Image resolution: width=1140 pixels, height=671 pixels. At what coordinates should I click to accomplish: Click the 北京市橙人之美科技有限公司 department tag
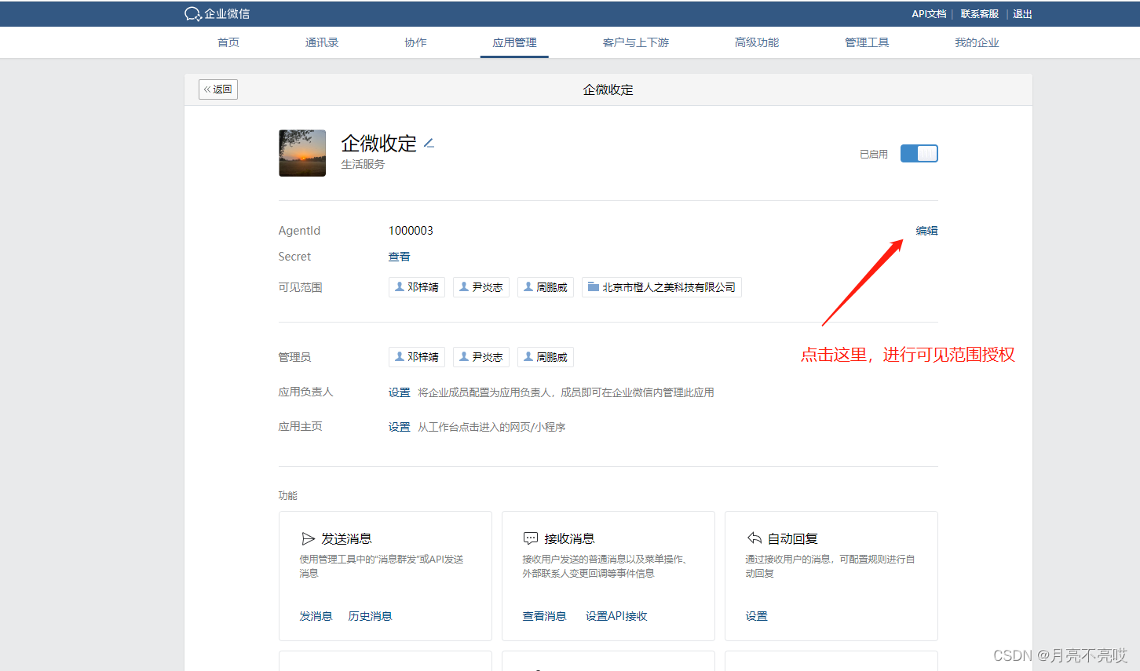[x=662, y=287]
